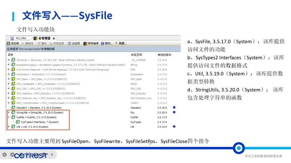Expand the IoStandard library node
The width and height of the screenshot is (291, 163).
point(9,74)
